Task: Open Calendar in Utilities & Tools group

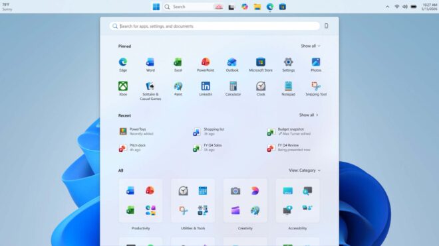Action: point(203,191)
